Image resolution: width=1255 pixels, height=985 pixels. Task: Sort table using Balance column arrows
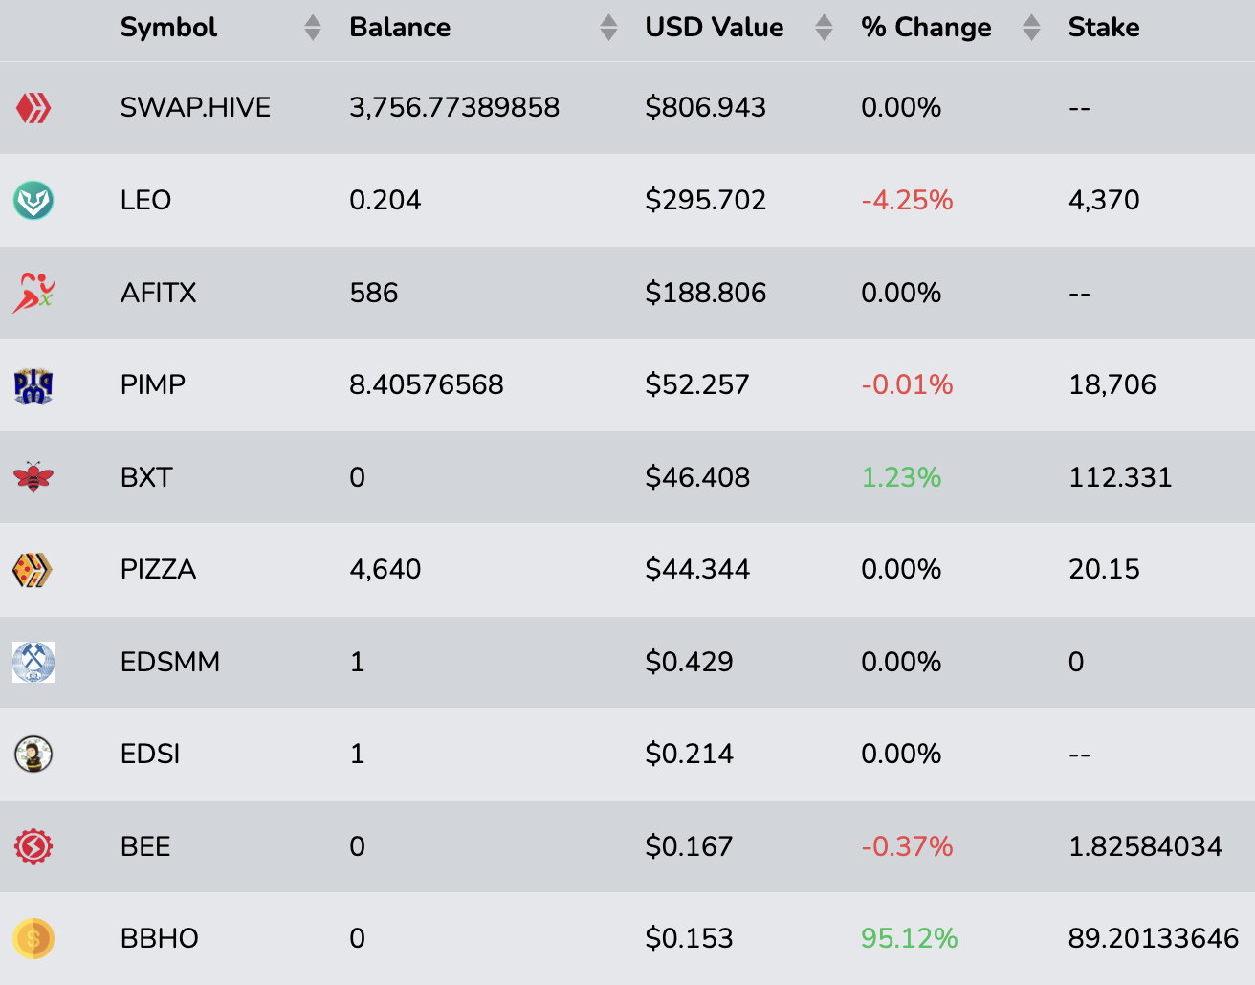click(608, 28)
